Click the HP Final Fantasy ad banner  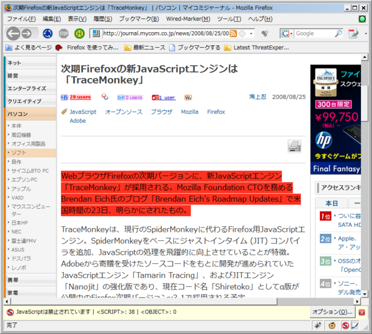pyautogui.click(x=335, y=120)
